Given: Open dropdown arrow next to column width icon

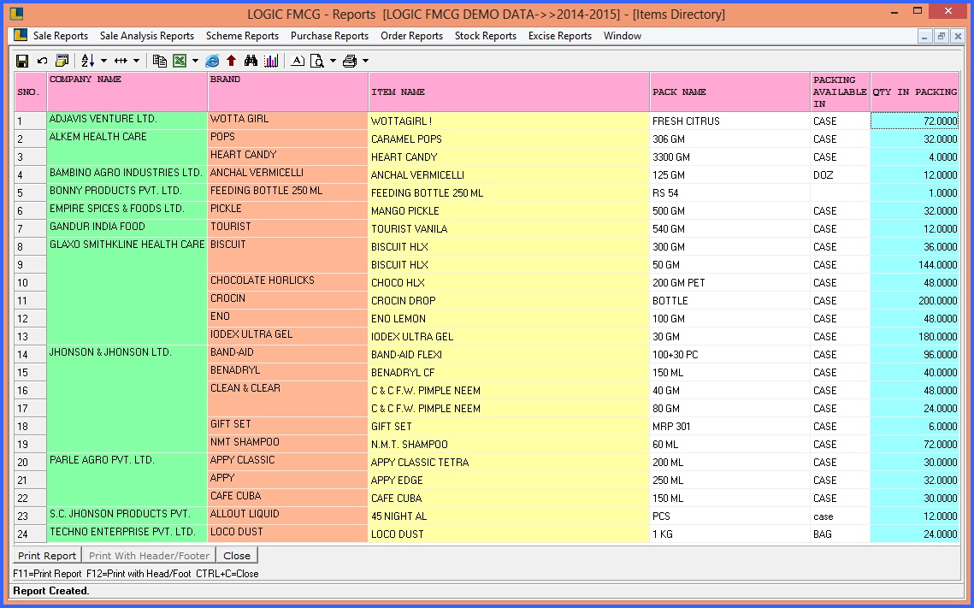Looking at the screenshot, I should [x=136, y=61].
